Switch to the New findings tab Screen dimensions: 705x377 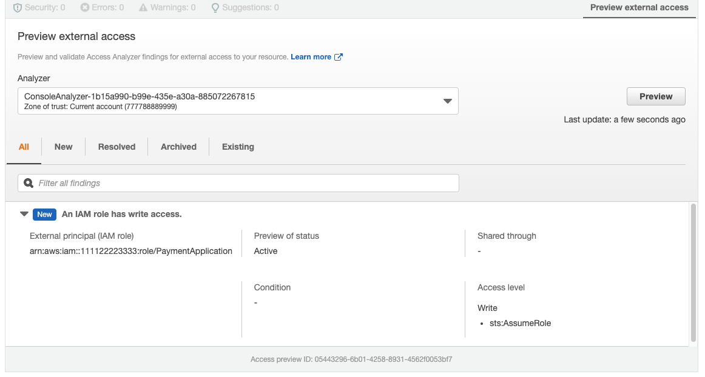63,147
